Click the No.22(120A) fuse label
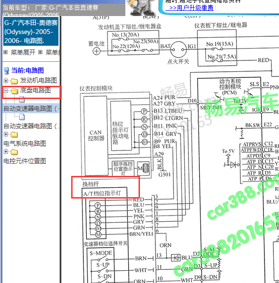The image size is (279, 283). click(126, 46)
